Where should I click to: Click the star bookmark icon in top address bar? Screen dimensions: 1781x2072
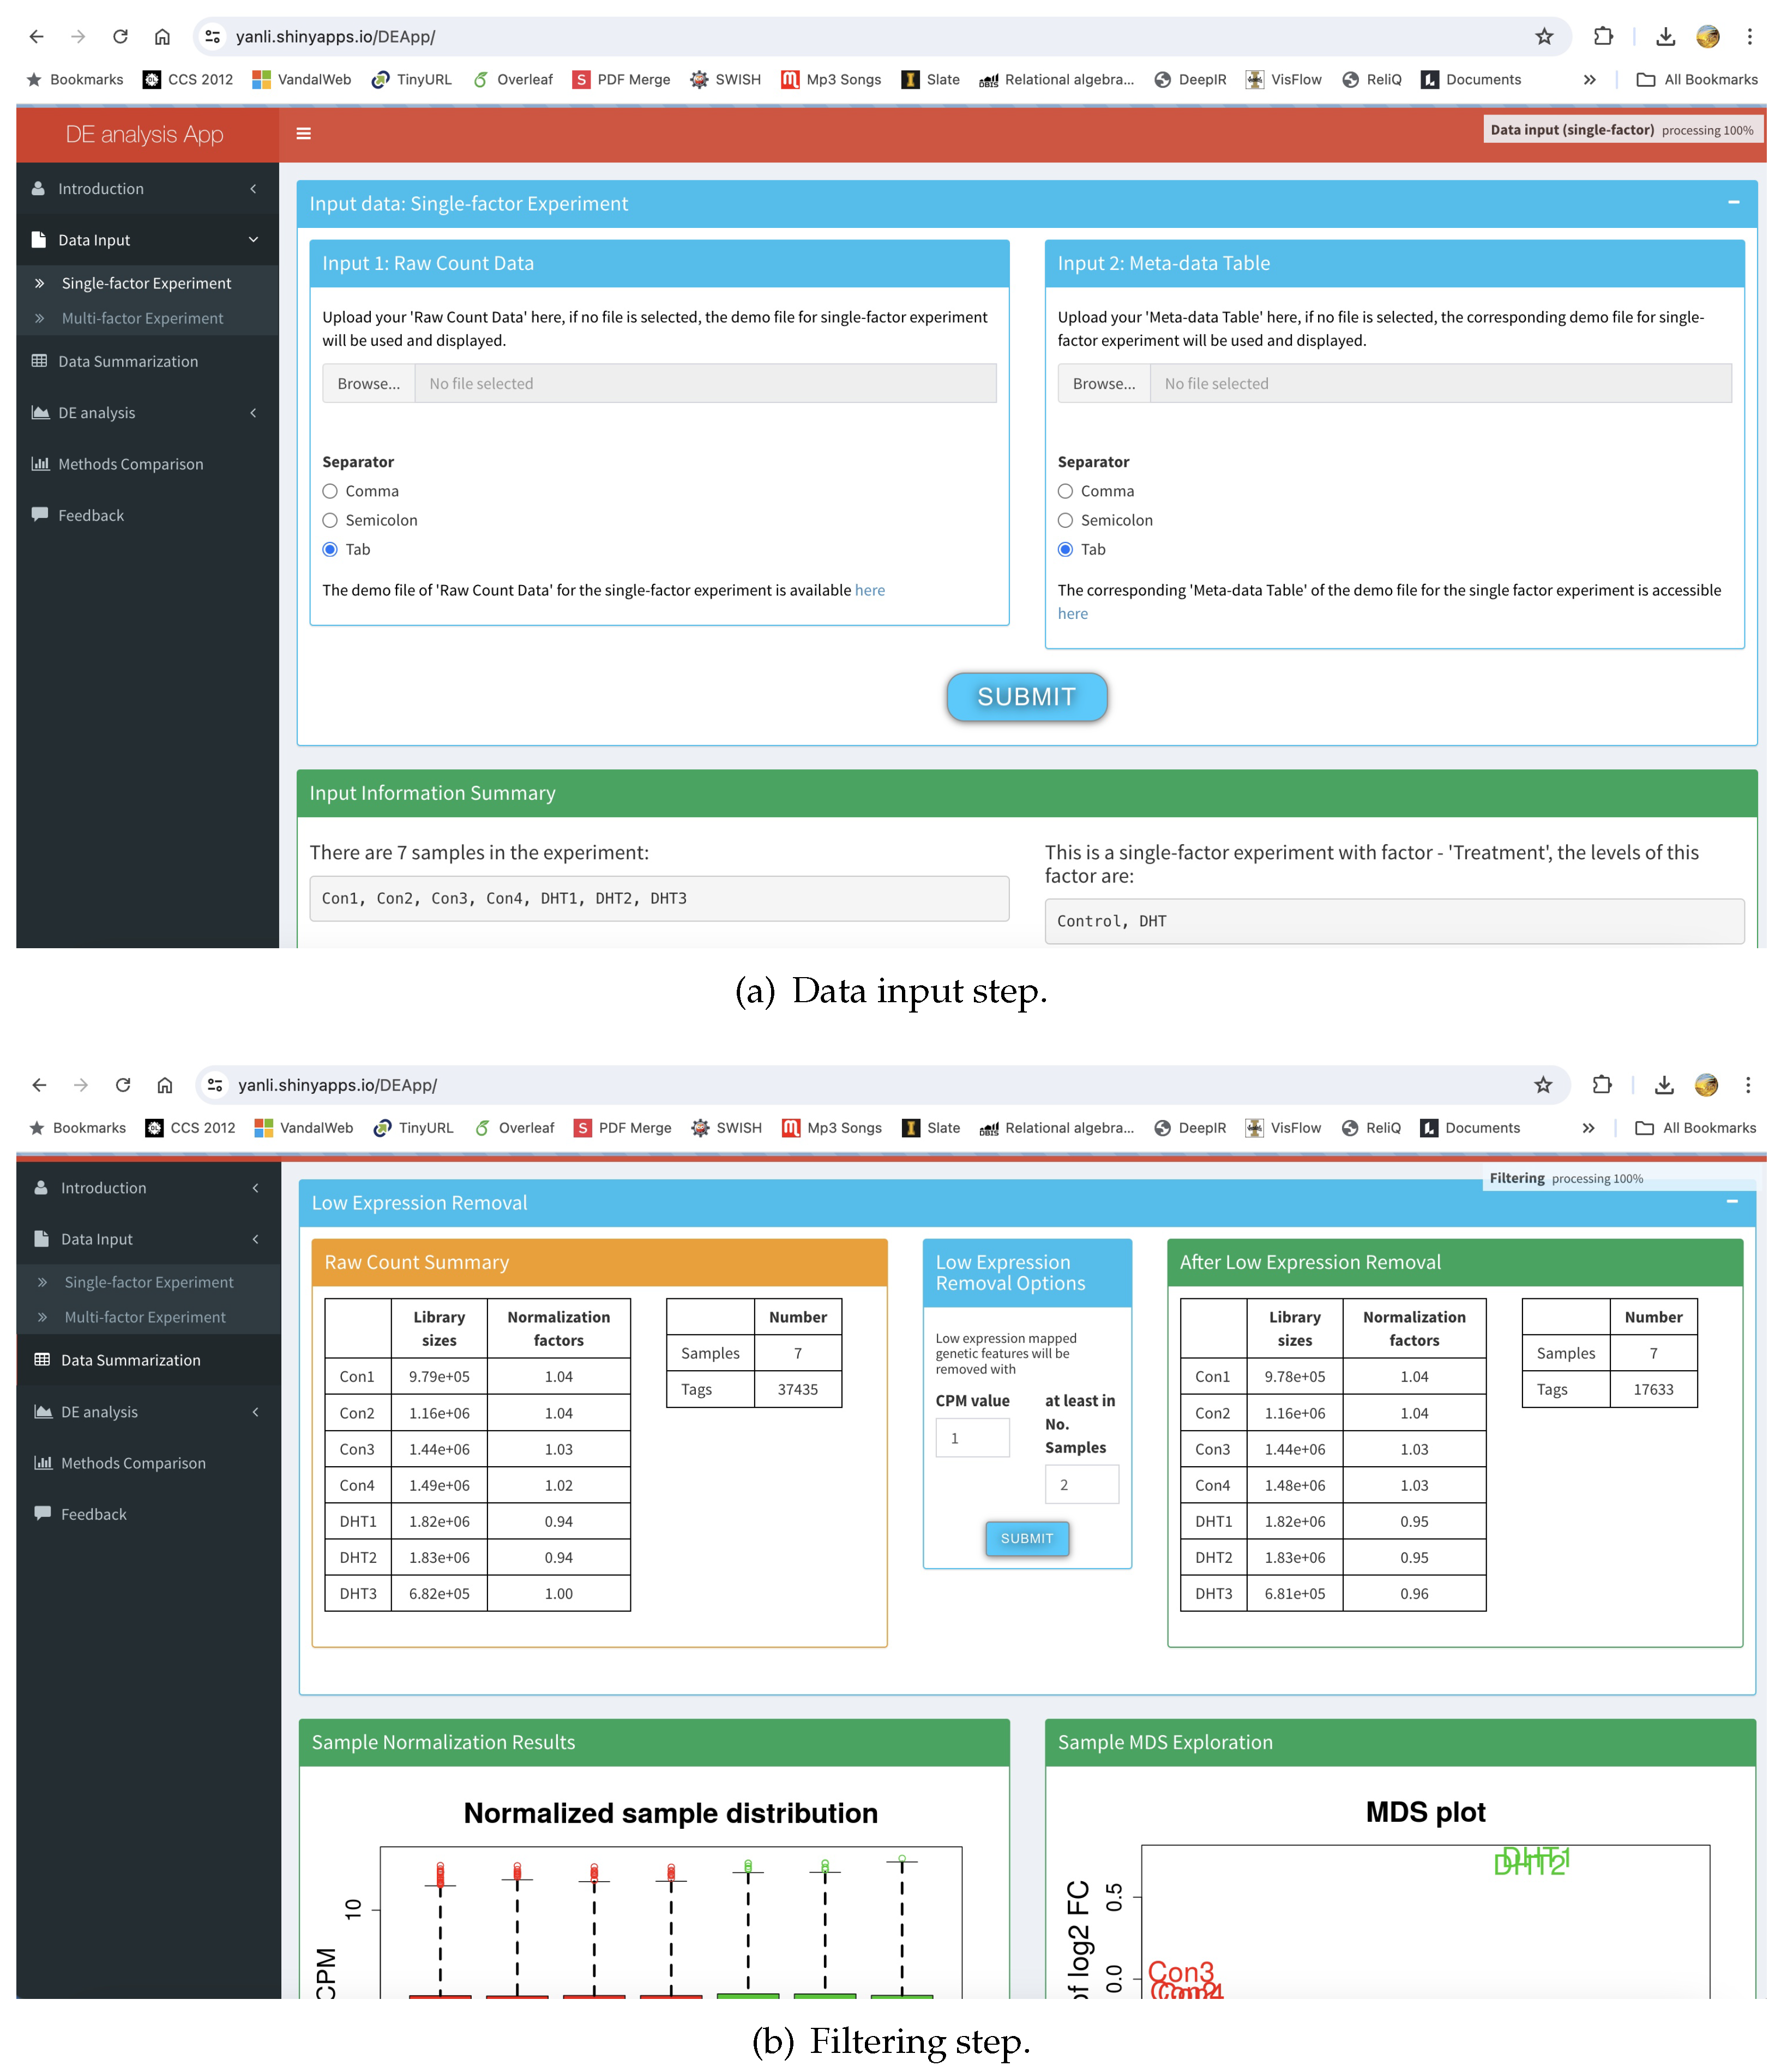[1543, 37]
